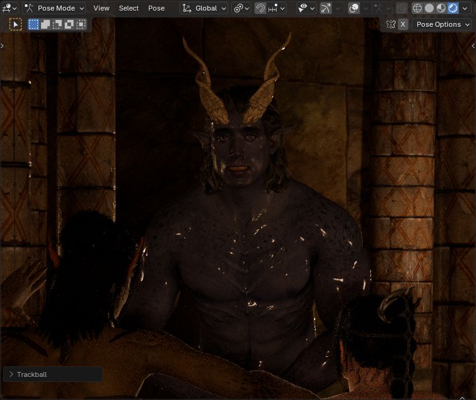This screenshot has height=400, width=476.
Task: Switch to material preview shading
Action: (440, 8)
